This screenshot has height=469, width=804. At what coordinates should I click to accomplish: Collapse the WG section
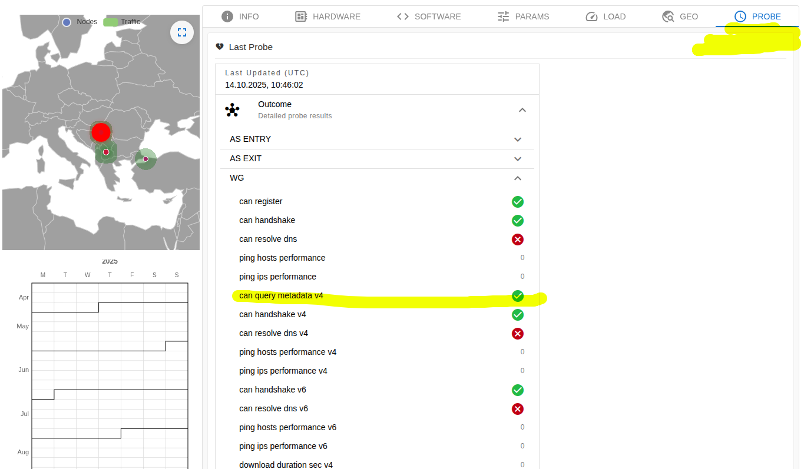pos(518,178)
